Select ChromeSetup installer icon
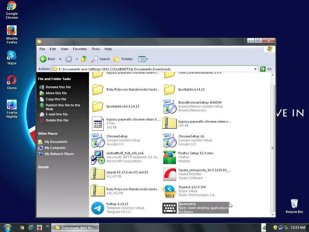 pos(97,140)
